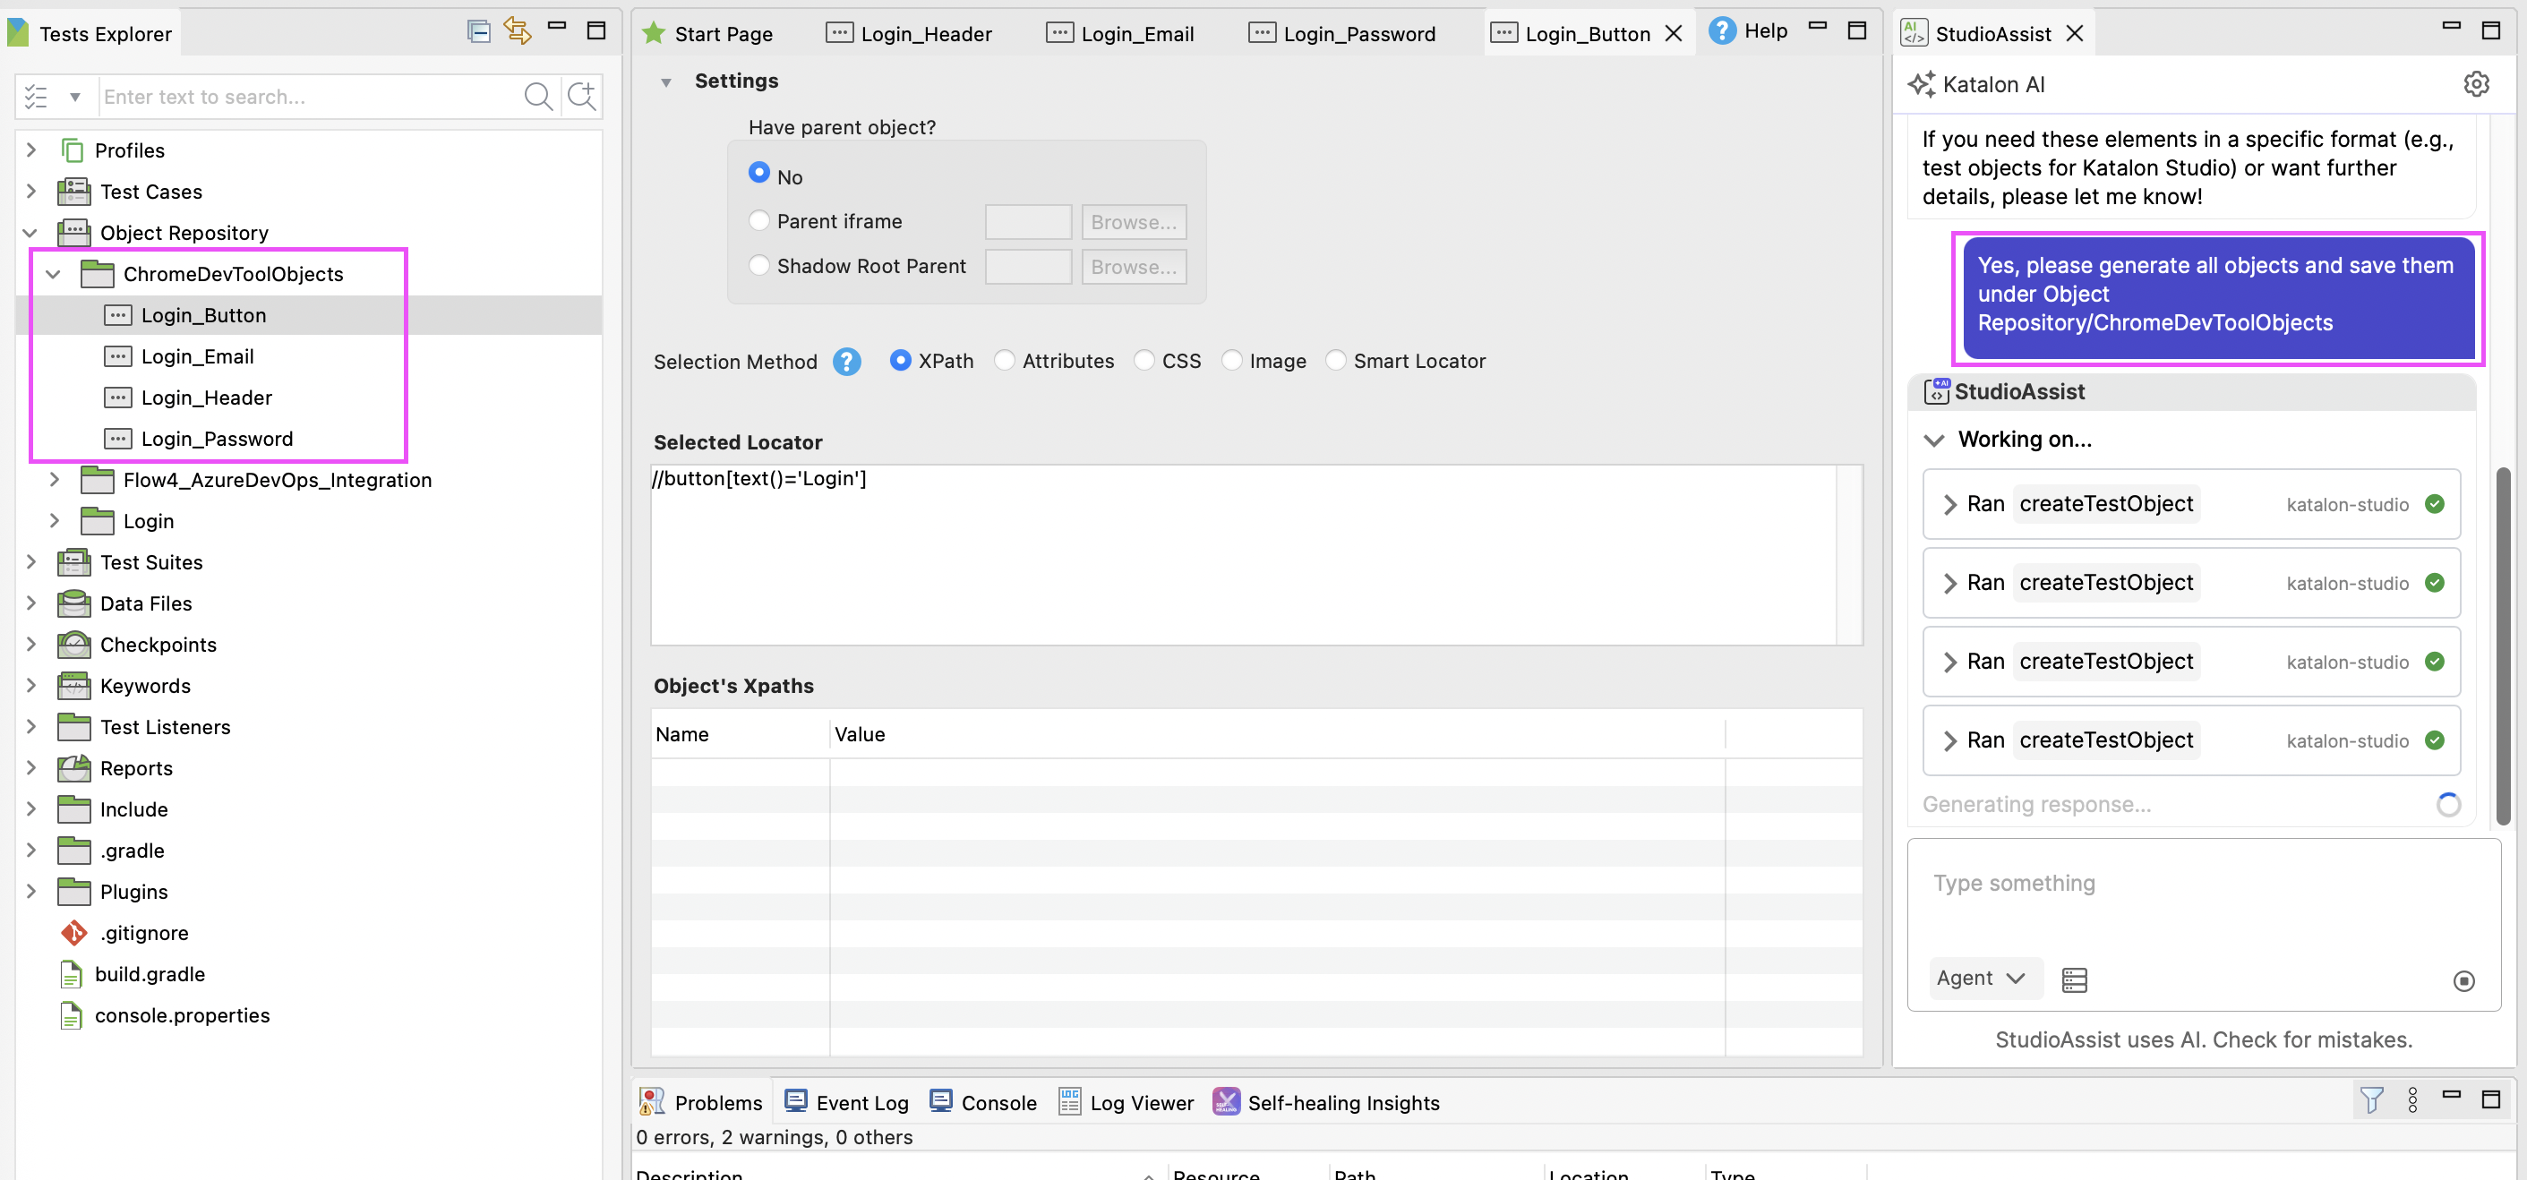Click the filter icon in the Problems panel
The width and height of the screenshot is (2527, 1180).
click(2372, 1100)
